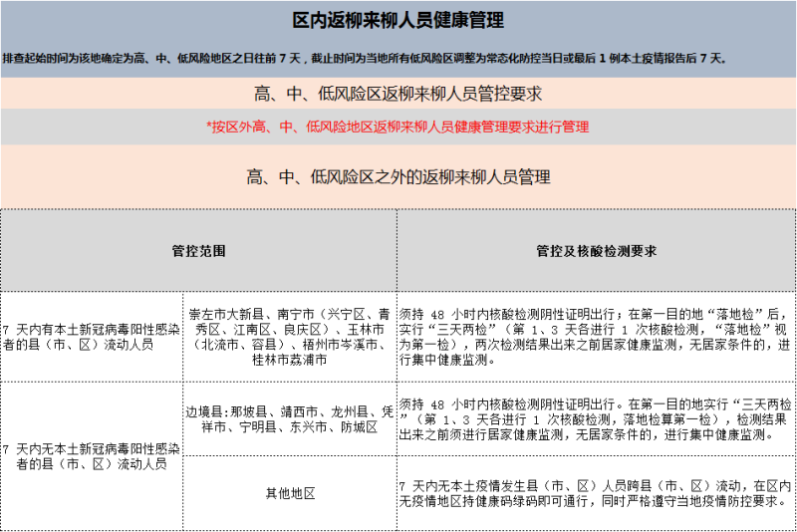Select the cell listing 崇左市大新县 and 南宁市
The height and width of the screenshot is (532, 797).
coord(290,336)
